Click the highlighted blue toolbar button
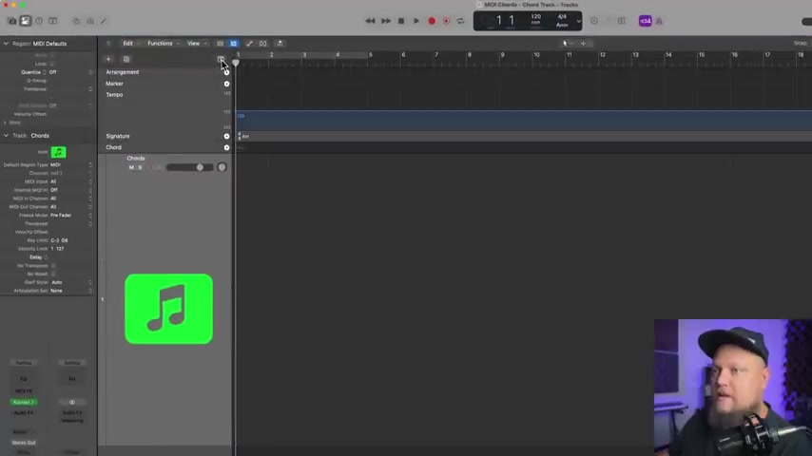This screenshot has height=456, width=812. [234, 44]
